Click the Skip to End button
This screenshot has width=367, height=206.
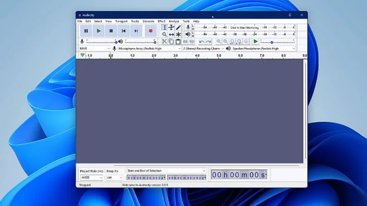(136, 31)
